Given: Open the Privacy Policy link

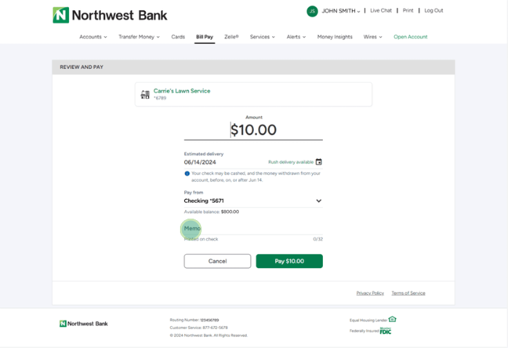Looking at the screenshot, I should point(370,293).
